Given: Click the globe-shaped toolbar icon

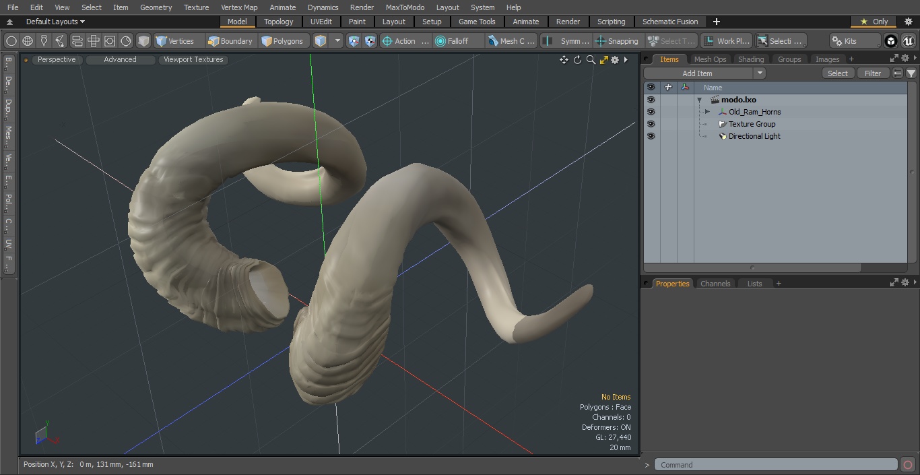Looking at the screenshot, I should pyautogui.click(x=28, y=41).
